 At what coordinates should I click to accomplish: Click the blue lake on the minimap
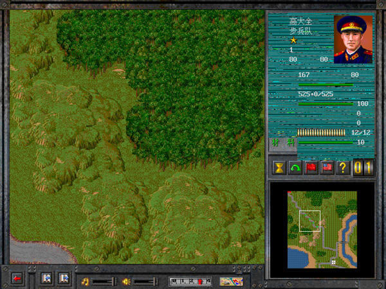point(298,258)
